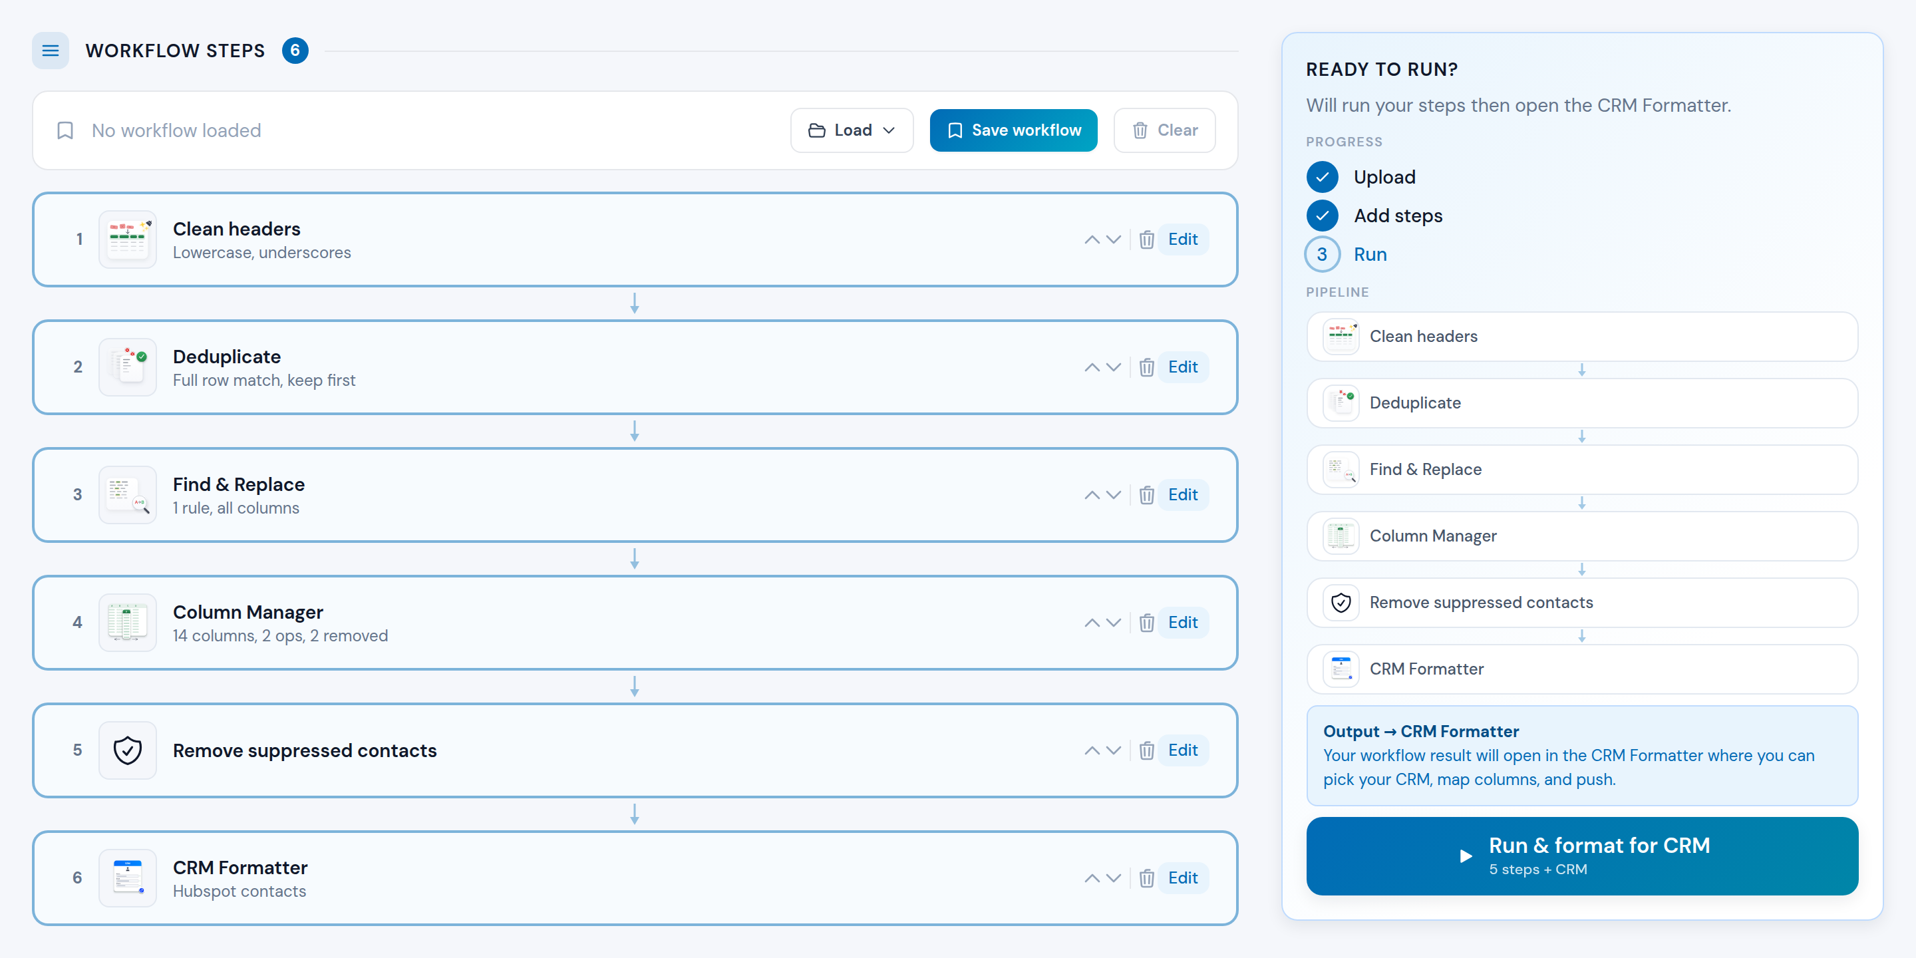Select Clean headers in the pipeline list
This screenshot has width=1916, height=958.
[1581, 337]
